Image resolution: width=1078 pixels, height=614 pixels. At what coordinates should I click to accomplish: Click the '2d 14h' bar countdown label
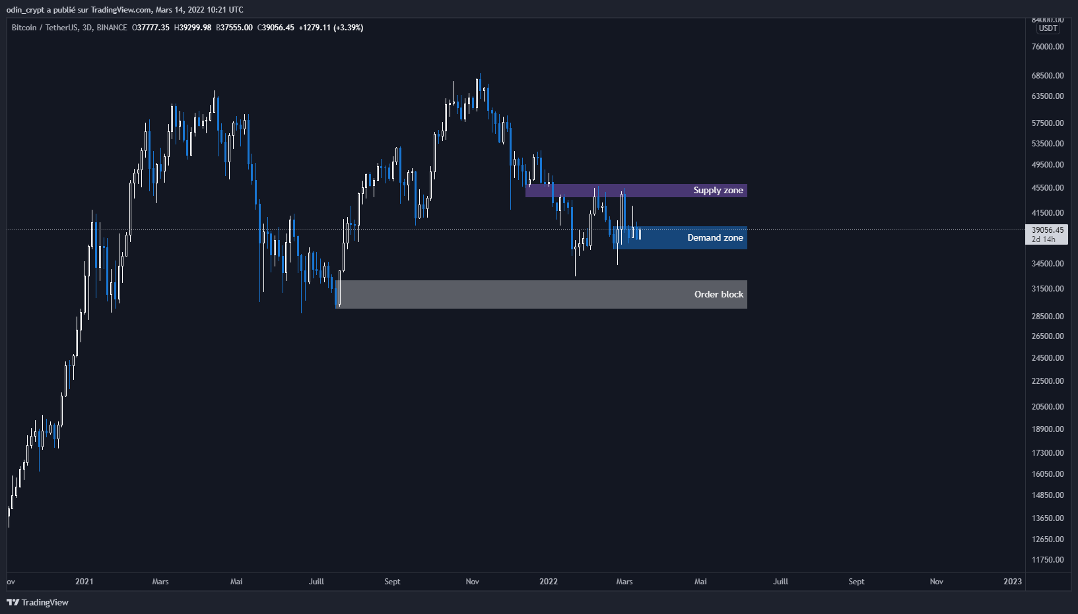pyautogui.click(x=1044, y=239)
